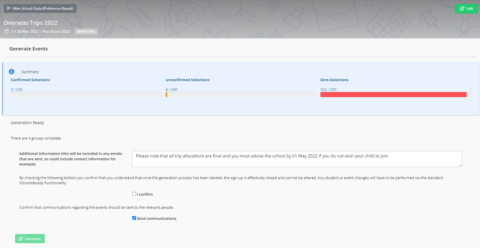Click the Summary label

click(x=30, y=72)
